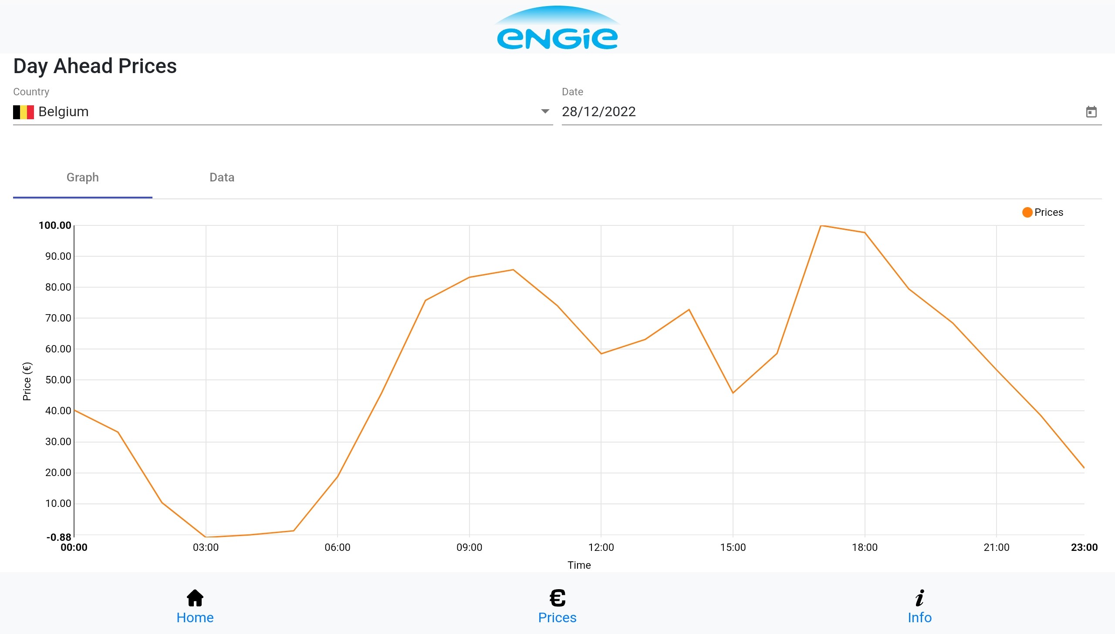Select the Graph tab

[x=82, y=178]
